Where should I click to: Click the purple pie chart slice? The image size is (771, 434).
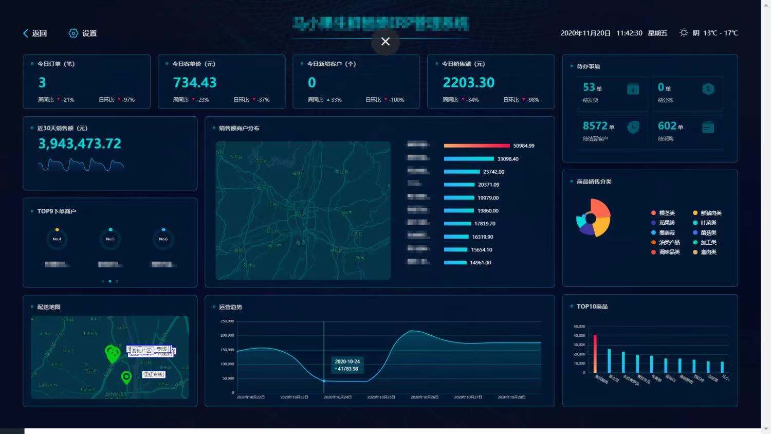coord(586,229)
